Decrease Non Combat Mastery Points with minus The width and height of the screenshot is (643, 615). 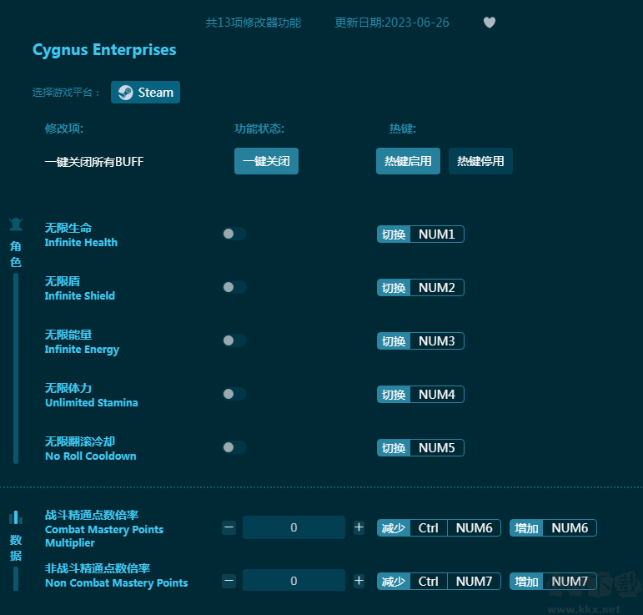(x=229, y=581)
